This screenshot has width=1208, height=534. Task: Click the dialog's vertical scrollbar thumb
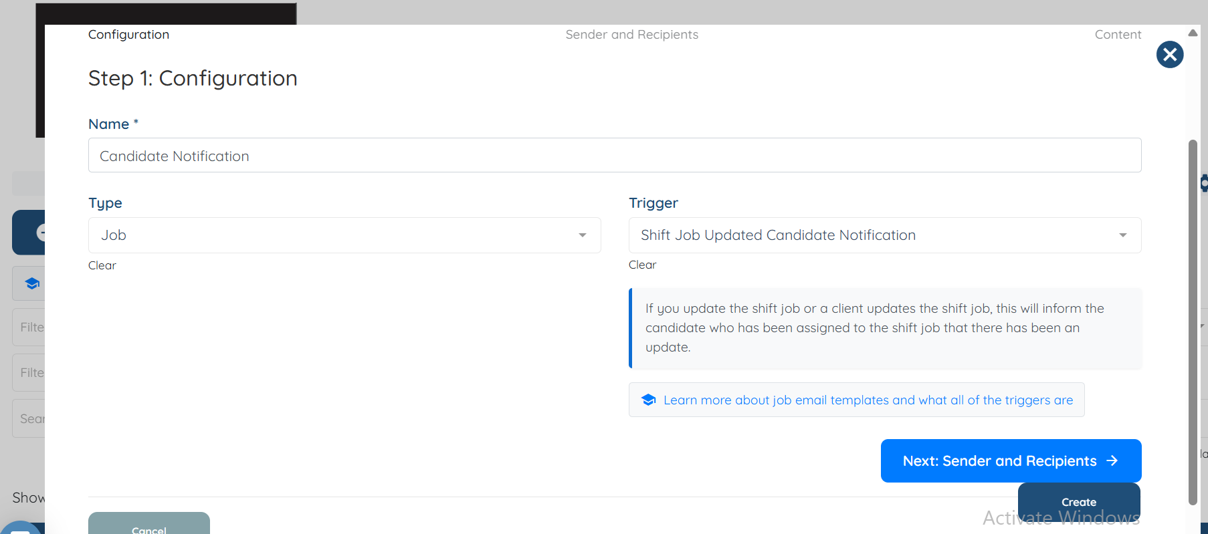1193,321
